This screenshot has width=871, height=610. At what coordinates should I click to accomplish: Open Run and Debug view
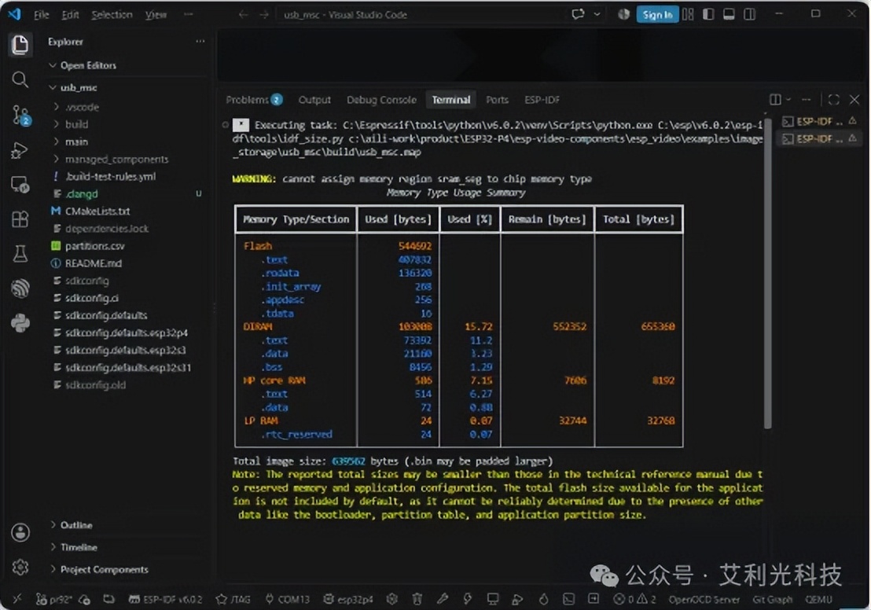coord(20,150)
